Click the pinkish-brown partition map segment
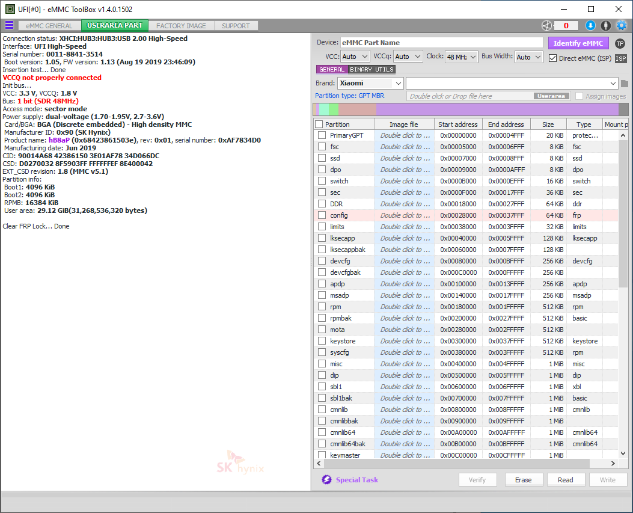 point(357,109)
